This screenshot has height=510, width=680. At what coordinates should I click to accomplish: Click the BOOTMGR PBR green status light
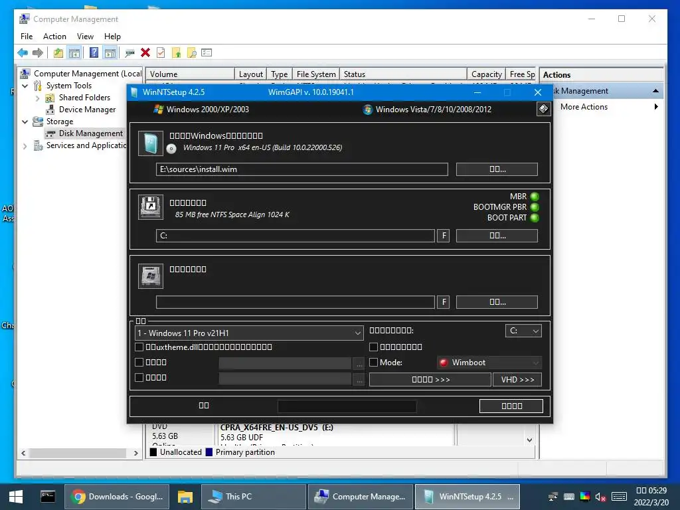[535, 207]
